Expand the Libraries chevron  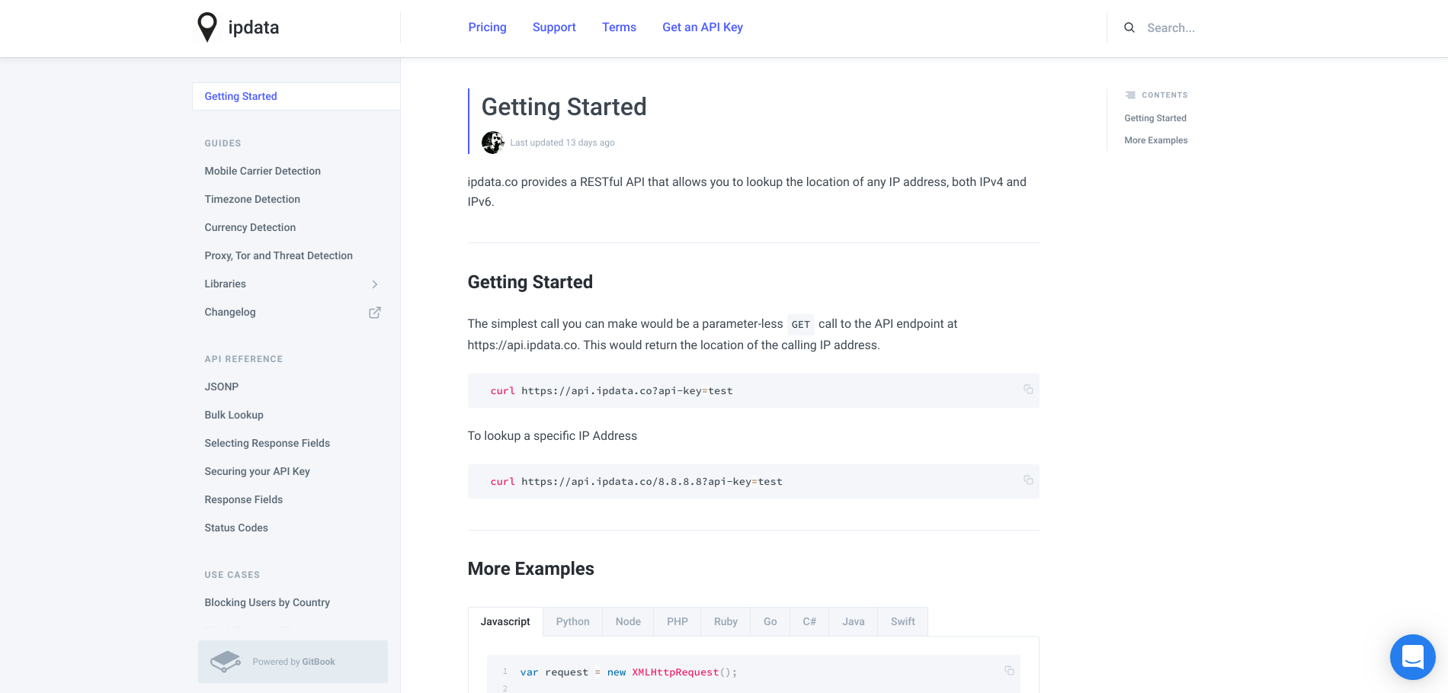(375, 284)
